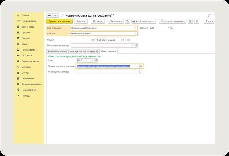The image size is (229, 156).
Task: Click the Записать button
Action: coord(81,21)
